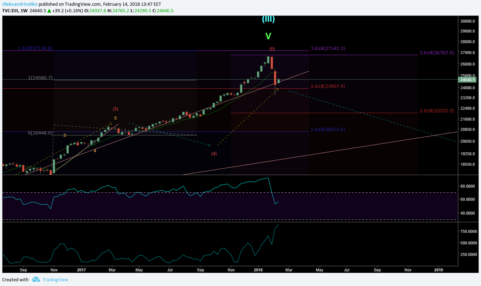Click the yellow 4 wave label
This screenshot has width=481, height=286.
click(x=95, y=151)
